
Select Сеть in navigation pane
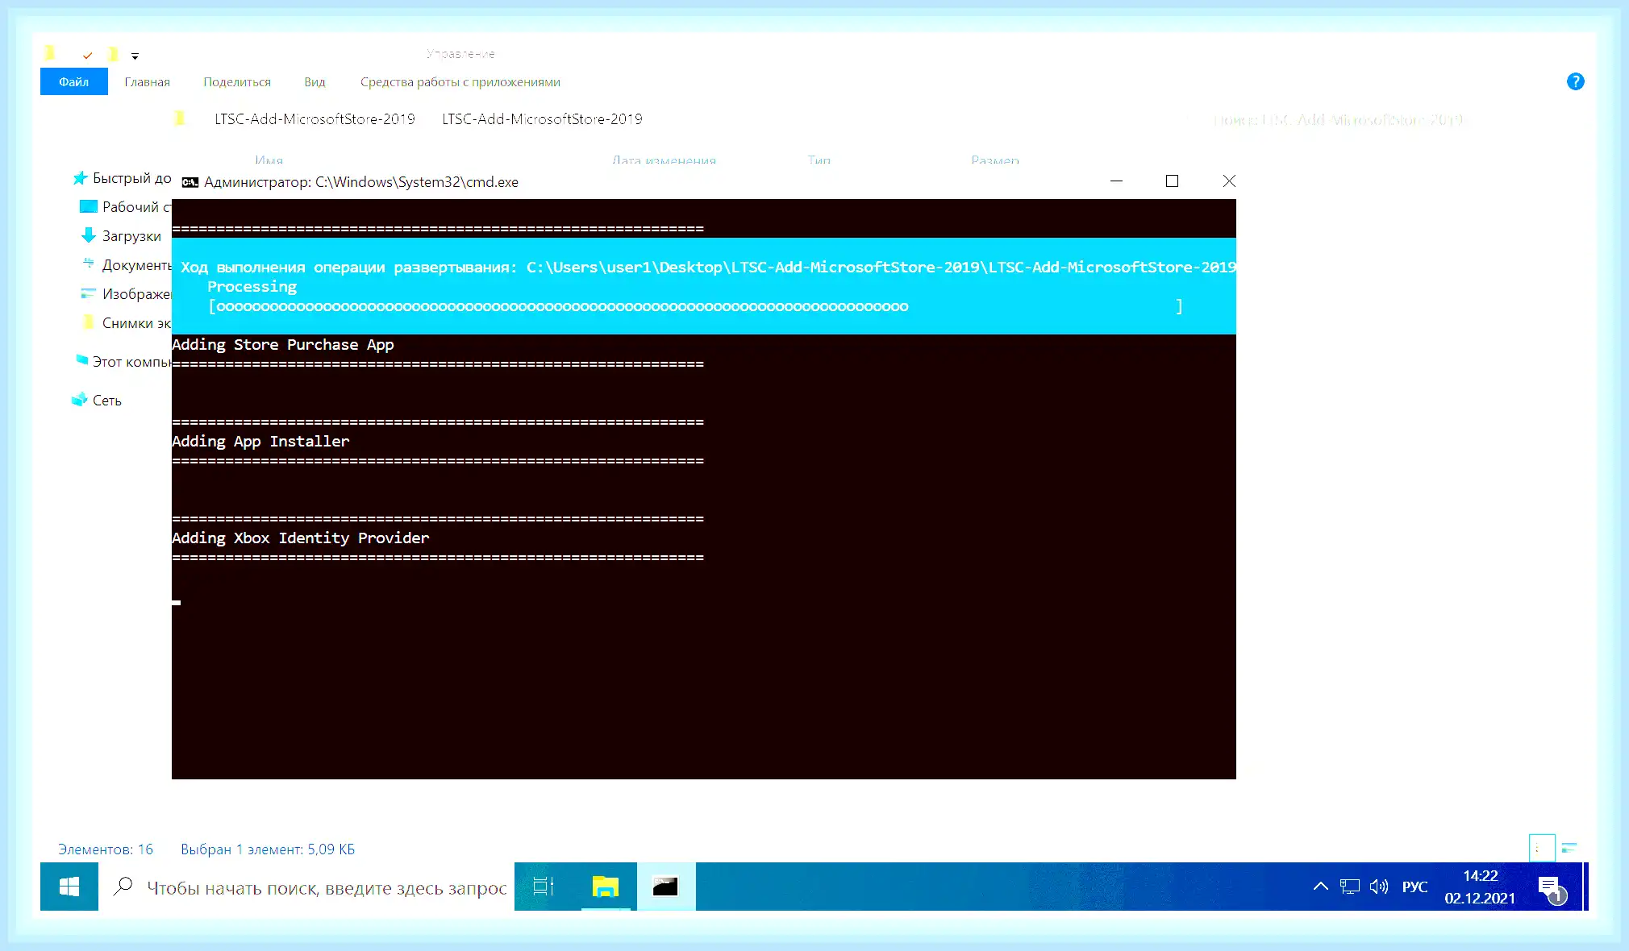tap(97, 401)
